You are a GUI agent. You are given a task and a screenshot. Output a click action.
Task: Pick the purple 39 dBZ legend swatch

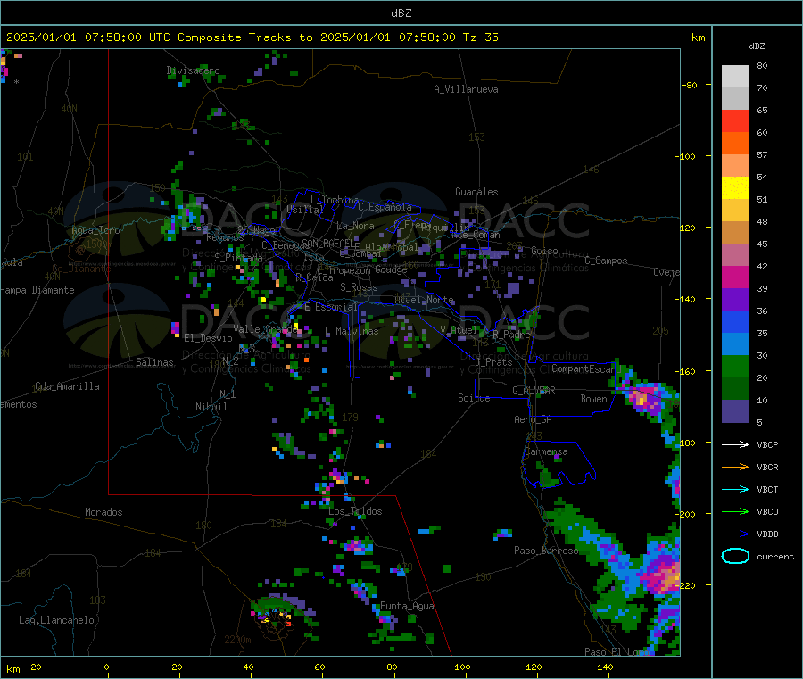tap(735, 300)
